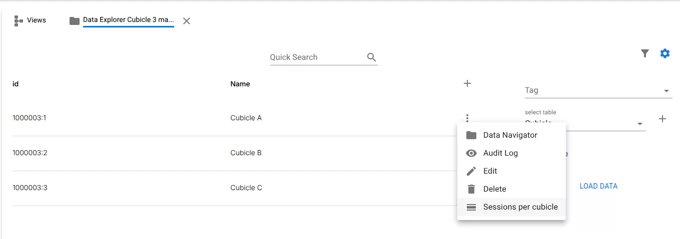
Task: Click into the Quick Search field
Action: tap(316, 57)
